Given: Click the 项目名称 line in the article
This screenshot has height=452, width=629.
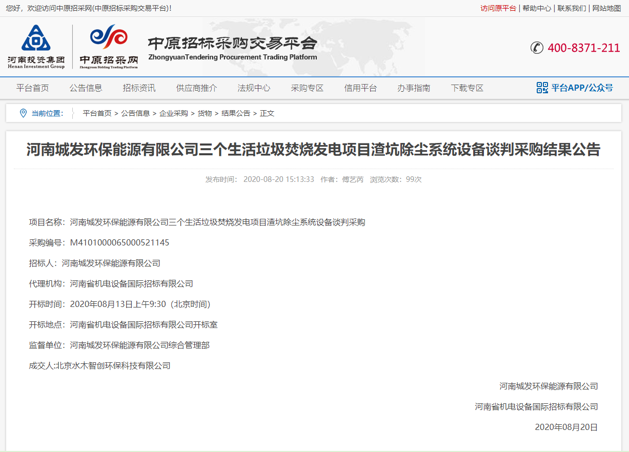Looking at the screenshot, I should click(197, 222).
